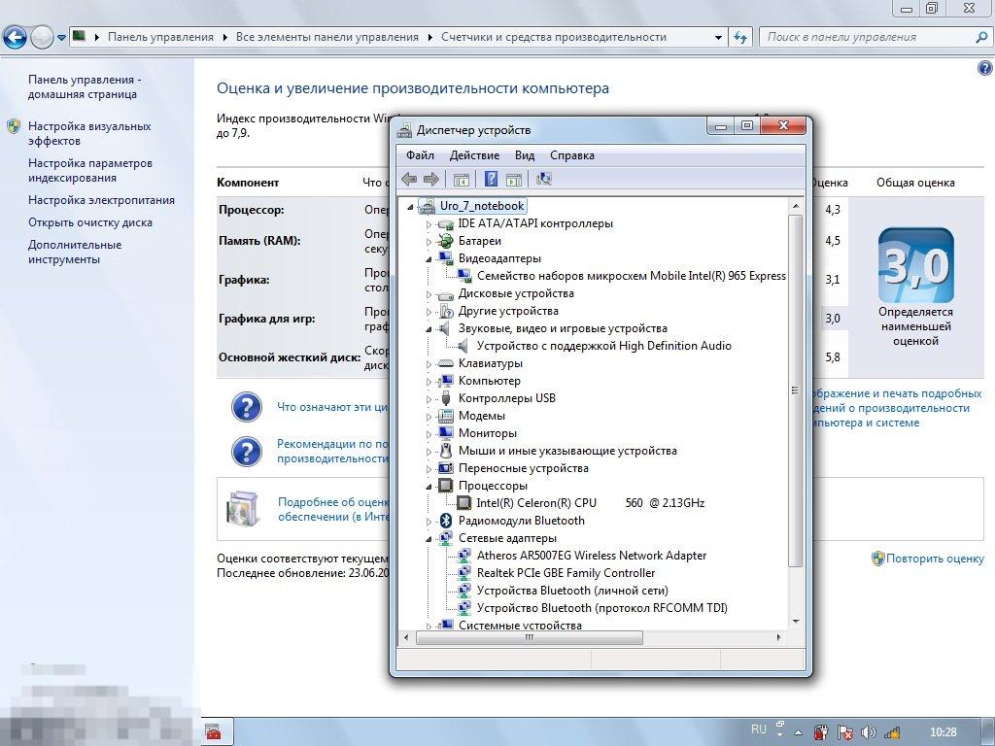Select Mobile Intel(R) 965 Express video adapter

pyautogui.click(x=632, y=276)
